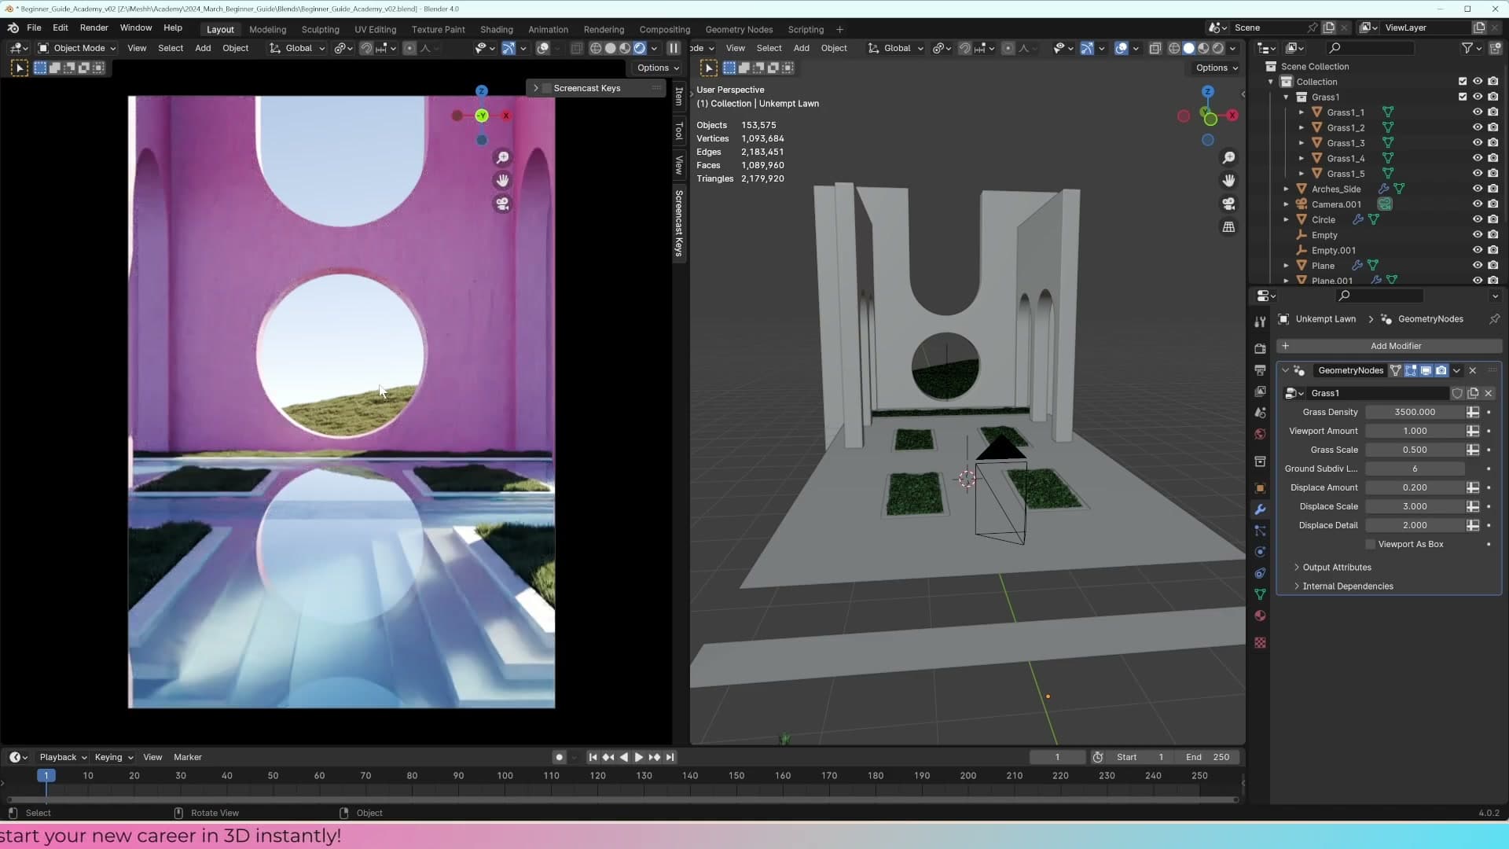Collapse GeometryNodes modifier panel

pos(1285,370)
